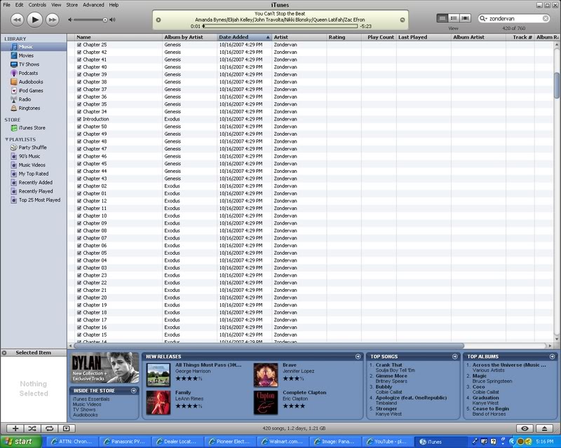Click the high-volume speaker icon

point(113,20)
